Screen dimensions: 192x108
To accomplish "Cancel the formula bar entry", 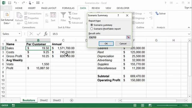I will [x=31, y=34].
